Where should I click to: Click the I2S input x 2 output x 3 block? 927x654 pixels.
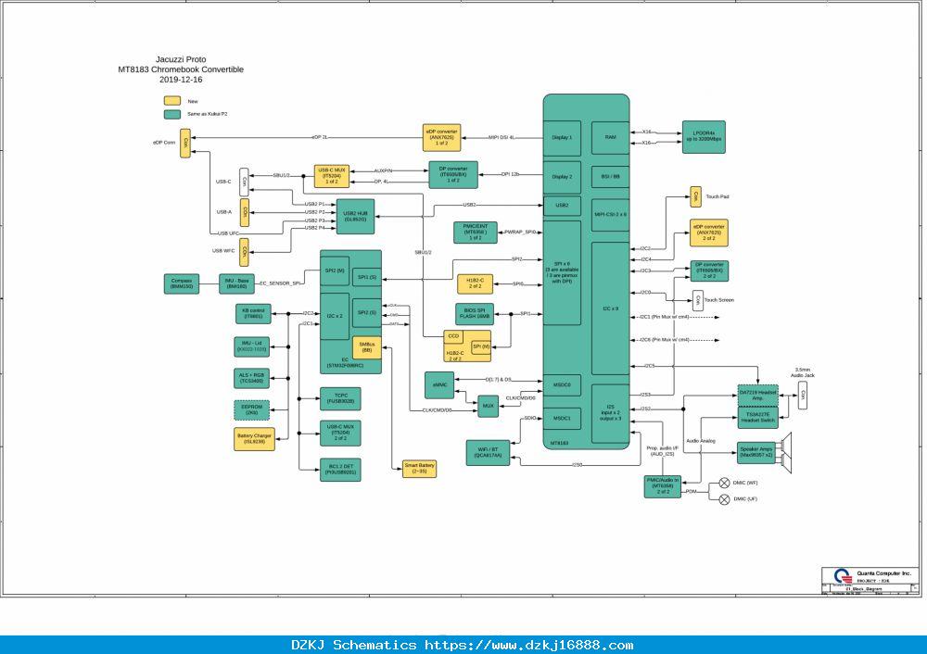[610, 413]
